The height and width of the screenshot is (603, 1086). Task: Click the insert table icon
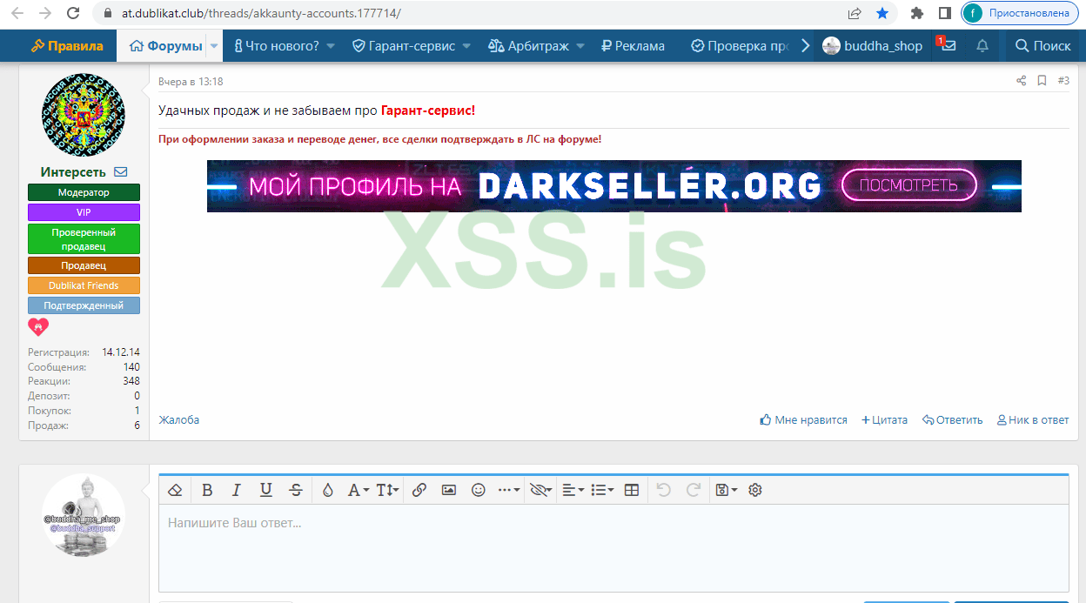(632, 490)
